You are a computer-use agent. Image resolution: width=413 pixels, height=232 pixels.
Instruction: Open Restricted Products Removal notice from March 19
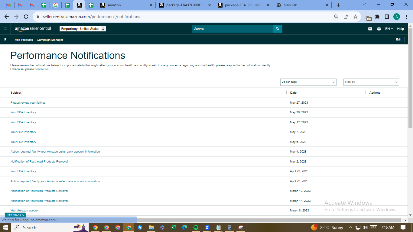(x=39, y=191)
